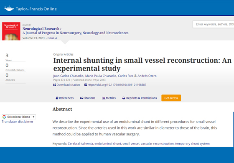234x163 pixels.
Task: Expand language list using the dropdown arrow
Action: [x=33, y=117]
